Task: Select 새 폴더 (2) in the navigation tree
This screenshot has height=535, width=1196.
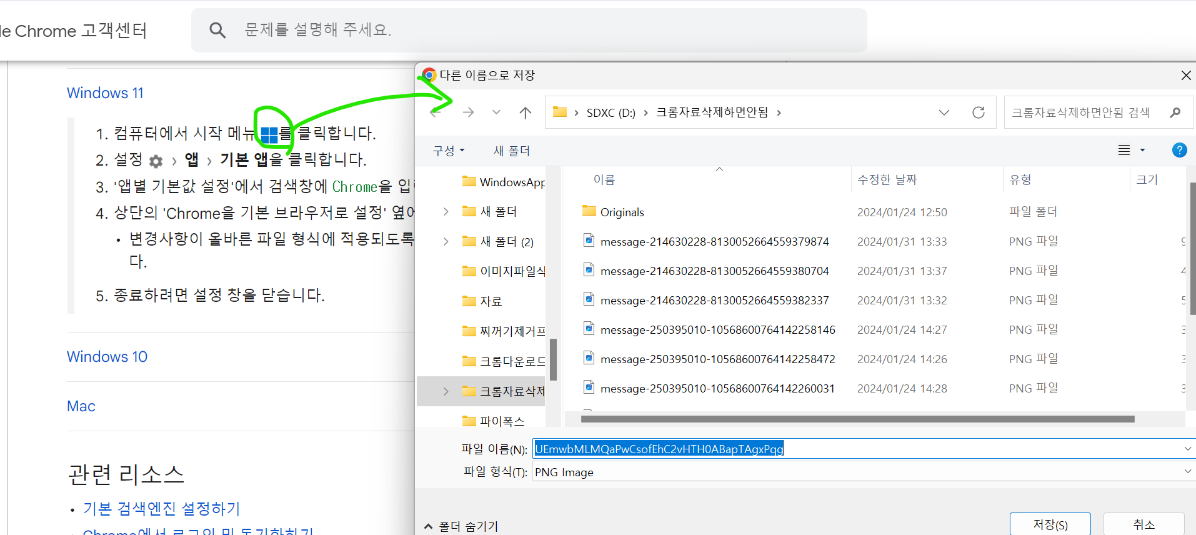Action: pyautogui.click(x=498, y=242)
